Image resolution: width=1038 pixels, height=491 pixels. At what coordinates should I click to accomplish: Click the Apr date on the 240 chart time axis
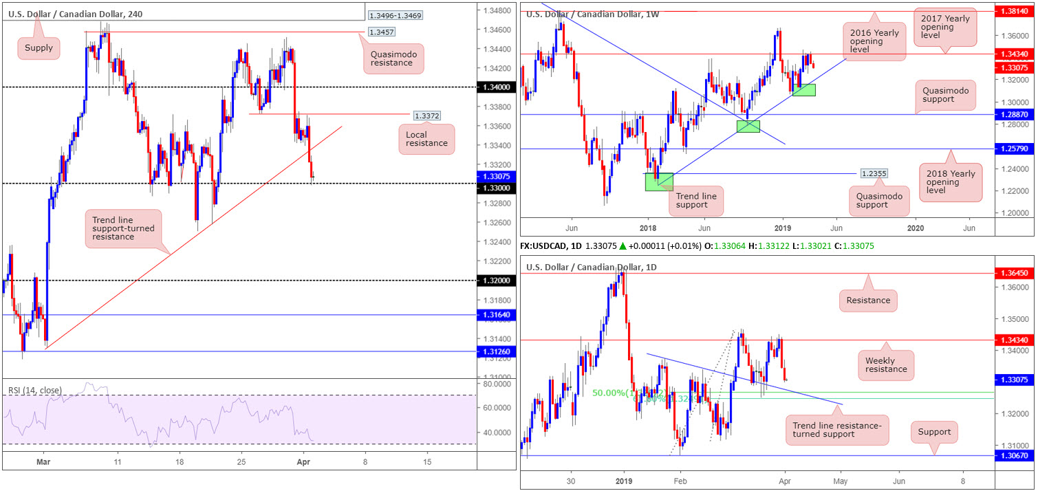point(304,462)
